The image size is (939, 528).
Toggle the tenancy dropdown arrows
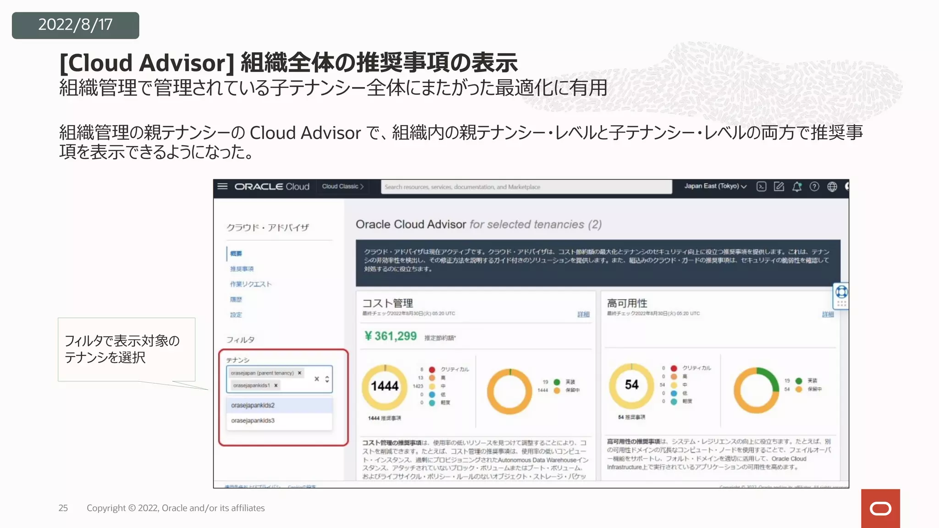pyautogui.click(x=327, y=379)
